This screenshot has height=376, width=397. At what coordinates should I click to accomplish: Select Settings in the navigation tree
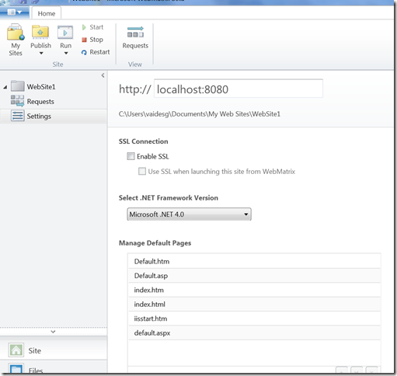pos(39,117)
